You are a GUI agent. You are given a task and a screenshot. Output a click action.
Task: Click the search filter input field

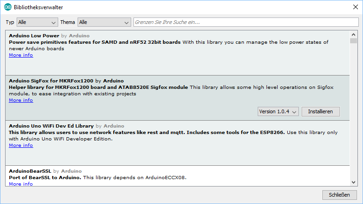coord(246,22)
